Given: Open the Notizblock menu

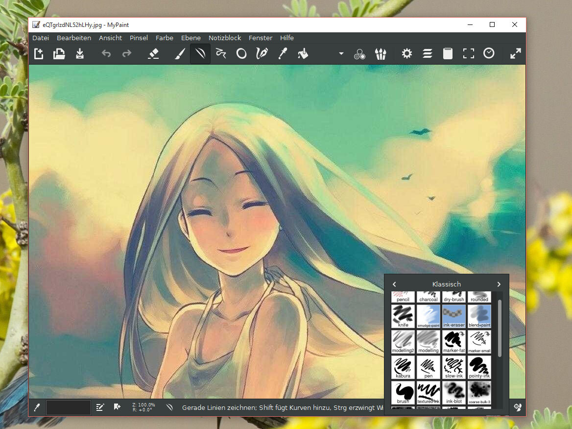Looking at the screenshot, I should coord(225,38).
